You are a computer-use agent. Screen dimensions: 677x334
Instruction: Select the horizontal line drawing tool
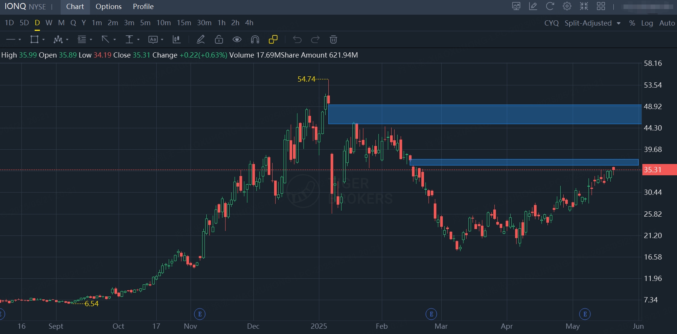[x=11, y=39]
